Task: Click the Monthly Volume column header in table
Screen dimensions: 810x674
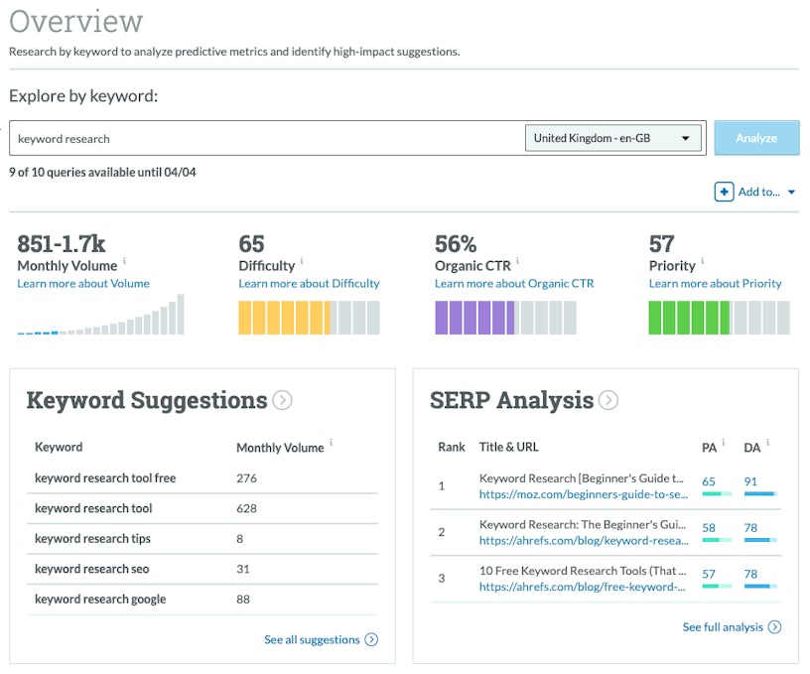Action: (x=280, y=448)
